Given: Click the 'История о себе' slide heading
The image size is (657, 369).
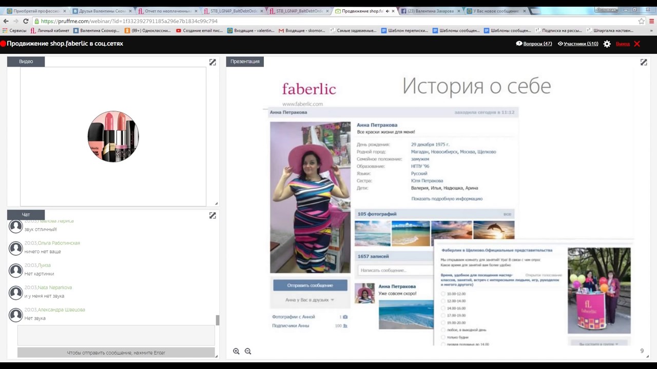Looking at the screenshot, I should pos(476,86).
